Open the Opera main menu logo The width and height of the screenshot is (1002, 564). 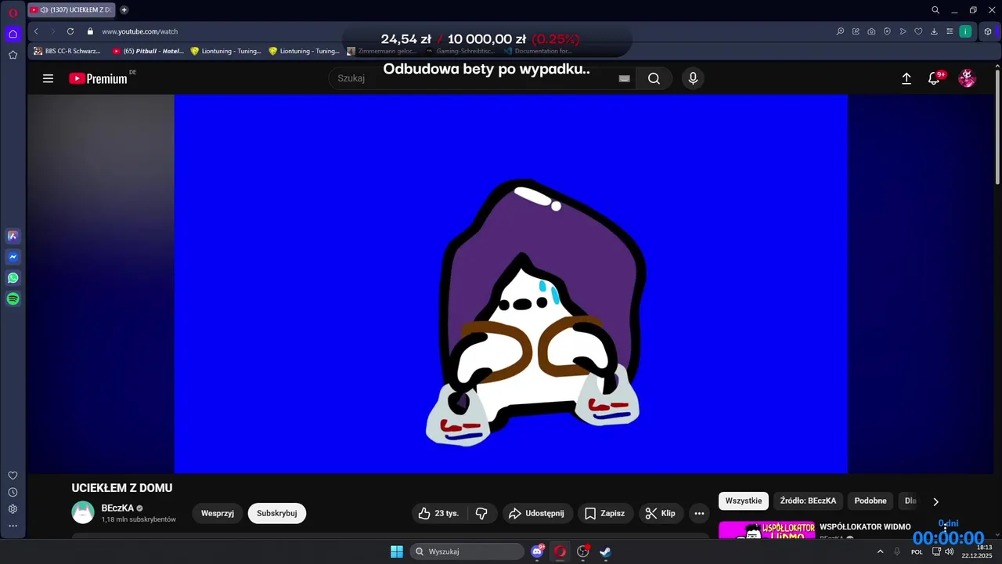click(x=13, y=12)
